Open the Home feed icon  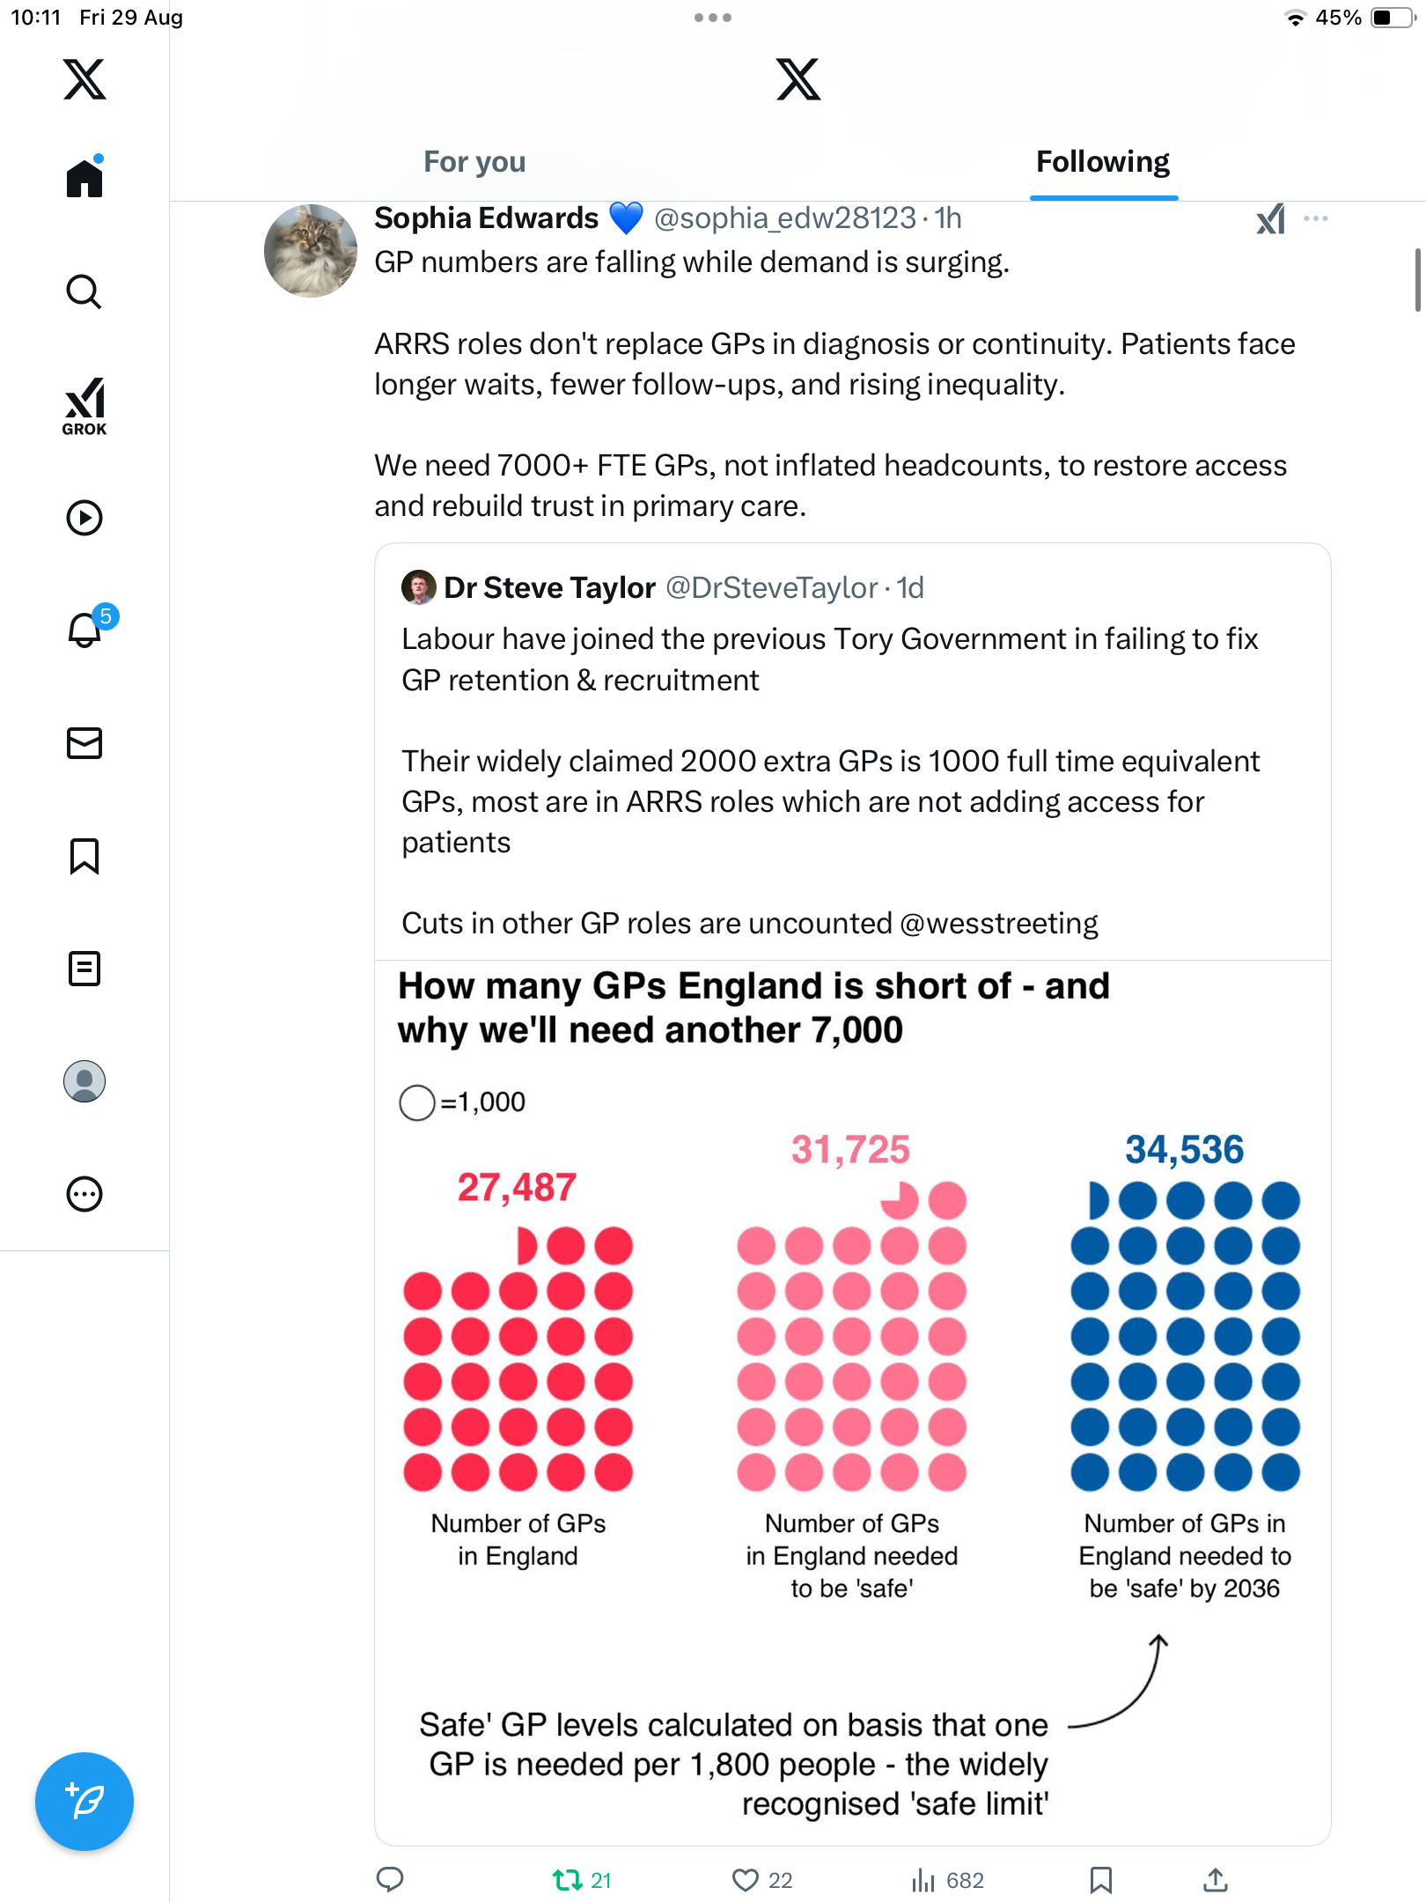[85, 178]
